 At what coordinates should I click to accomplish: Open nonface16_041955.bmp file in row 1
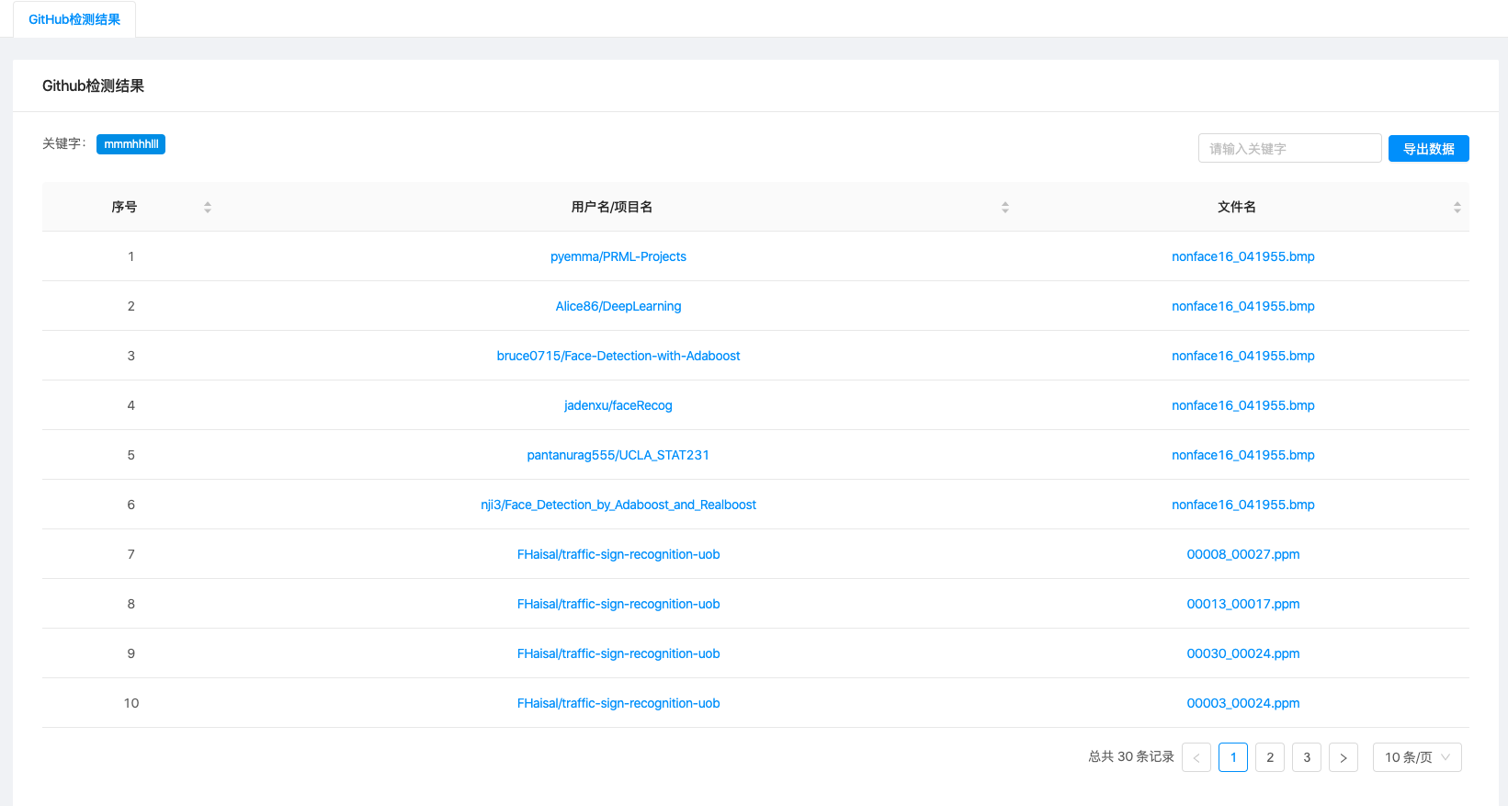[x=1243, y=256]
